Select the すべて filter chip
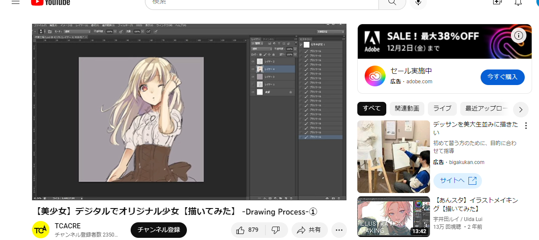 point(372,108)
